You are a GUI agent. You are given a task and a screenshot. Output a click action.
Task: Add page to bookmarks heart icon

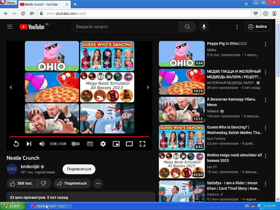click(256, 13)
